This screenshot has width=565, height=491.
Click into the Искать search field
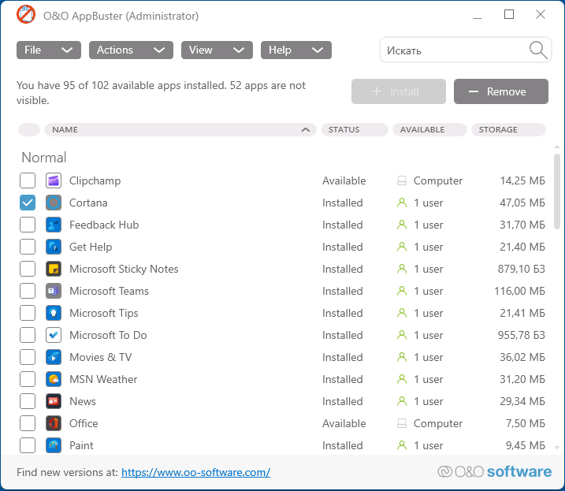tap(453, 50)
